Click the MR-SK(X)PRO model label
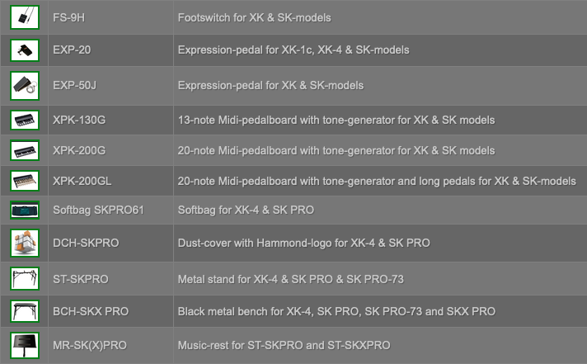 [90, 345]
